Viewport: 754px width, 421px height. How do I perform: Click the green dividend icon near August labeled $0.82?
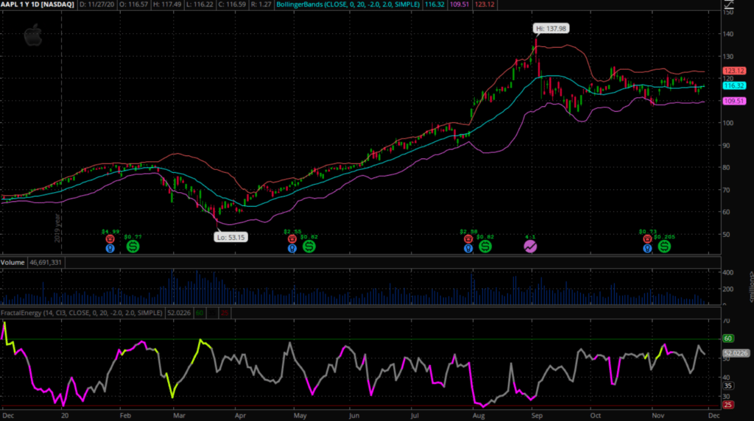(485, 247)
